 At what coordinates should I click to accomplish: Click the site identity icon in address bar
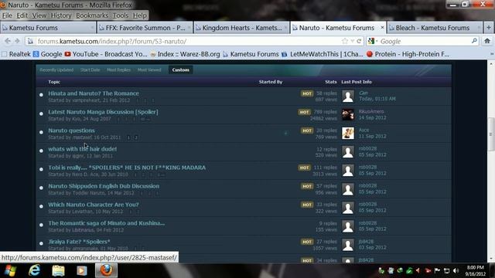[x=31, y=41]
